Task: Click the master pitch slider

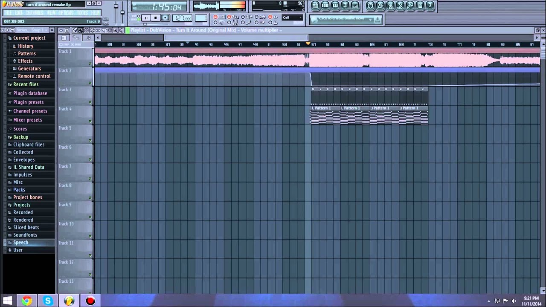Action: click(x=122, y=12)
